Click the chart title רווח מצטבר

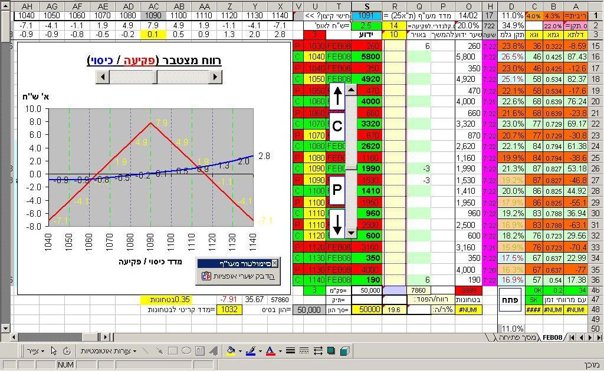pos(155,61)
